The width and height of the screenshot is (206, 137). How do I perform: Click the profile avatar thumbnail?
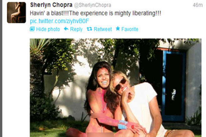tap(17, 12)
